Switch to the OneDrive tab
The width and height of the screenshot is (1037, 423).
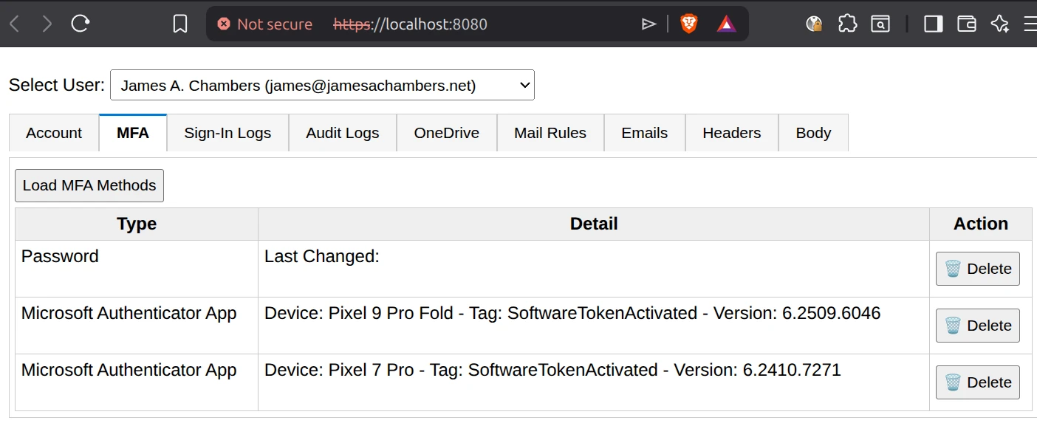click(x=447, y=133)
